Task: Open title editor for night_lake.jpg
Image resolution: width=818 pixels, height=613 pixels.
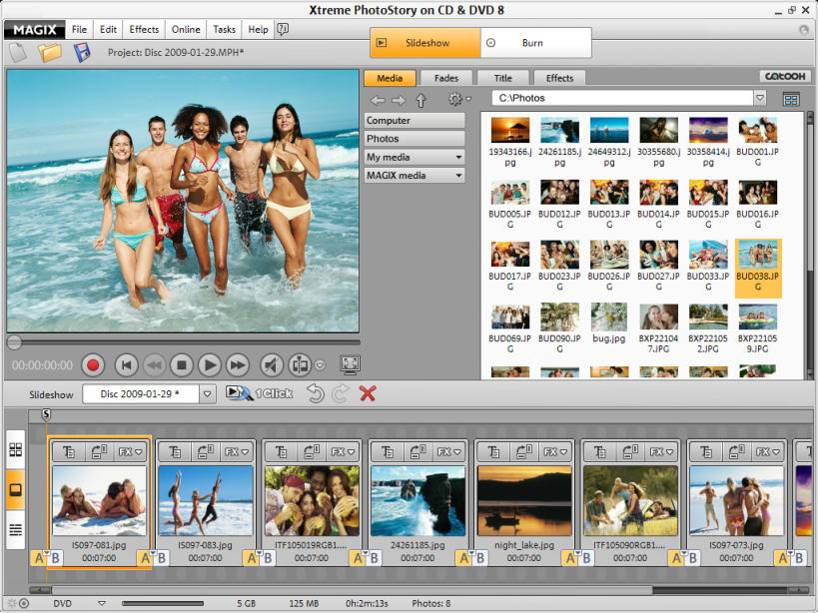Action: pyautogui.click(x=493, y=452)
